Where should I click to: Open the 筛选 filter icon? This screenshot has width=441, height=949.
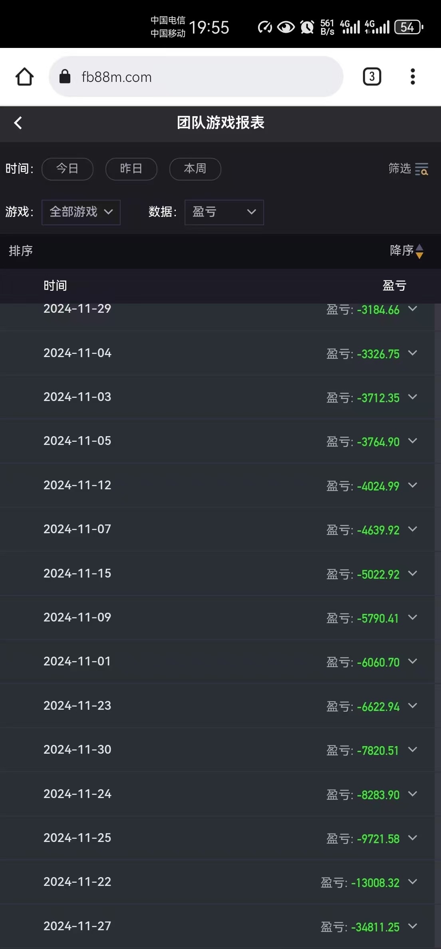pos(421,169)
